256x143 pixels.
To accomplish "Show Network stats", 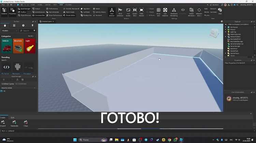I will pyautogui.click(x=213, y=9).
